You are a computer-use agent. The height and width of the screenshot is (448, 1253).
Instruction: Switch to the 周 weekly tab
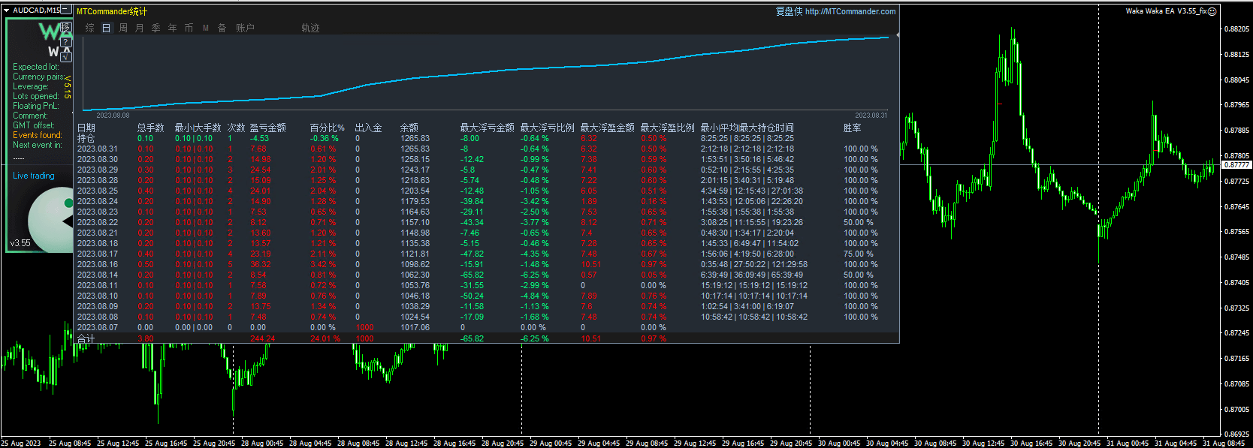122,28
